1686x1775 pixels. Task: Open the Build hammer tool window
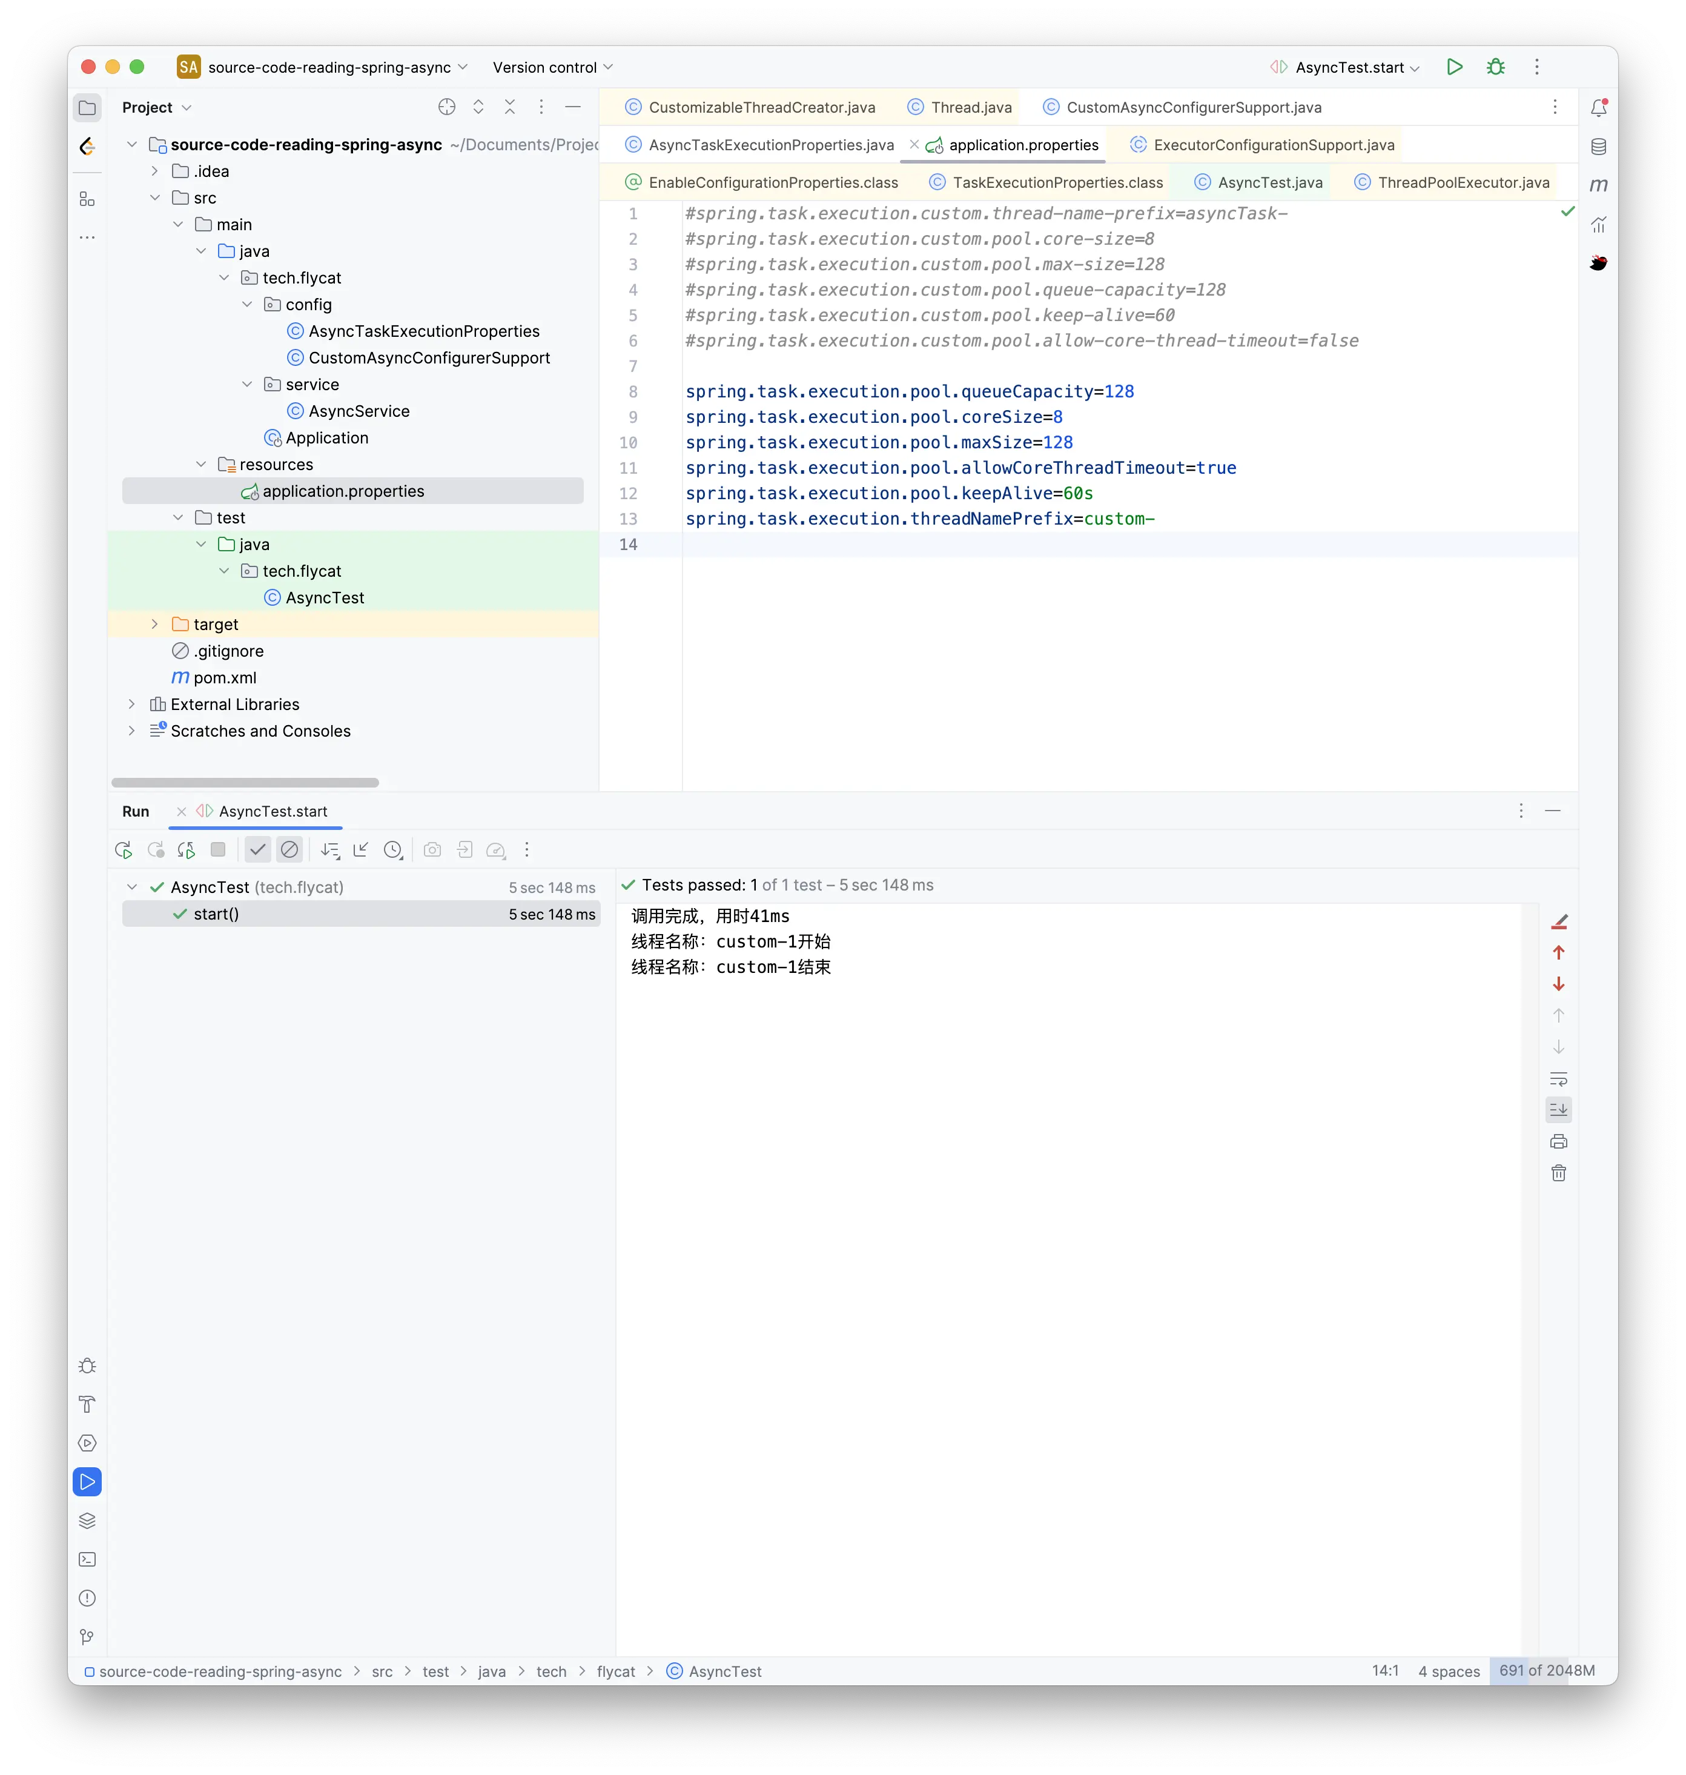[x=87, y=1404]
